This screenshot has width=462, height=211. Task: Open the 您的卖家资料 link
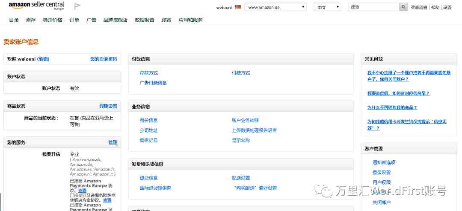tap(104, 59)
